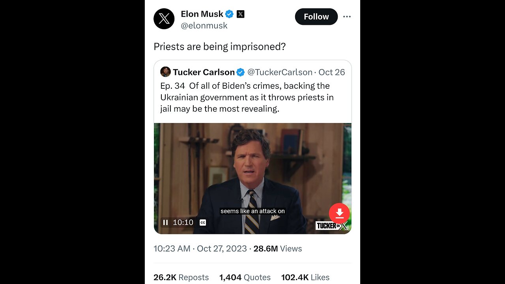Click the Tucker on X watermark logo
505x284 pixels.
(332, 226)
